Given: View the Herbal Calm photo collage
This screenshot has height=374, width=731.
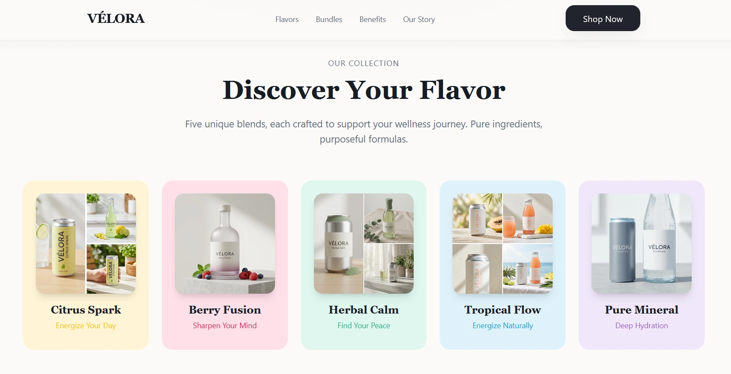Looking at the screenshot, I should 364,244.
